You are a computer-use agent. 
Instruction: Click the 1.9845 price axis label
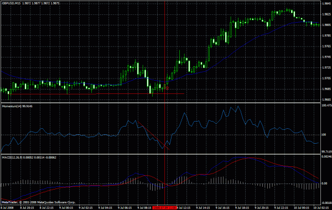(x=326, y=3)
